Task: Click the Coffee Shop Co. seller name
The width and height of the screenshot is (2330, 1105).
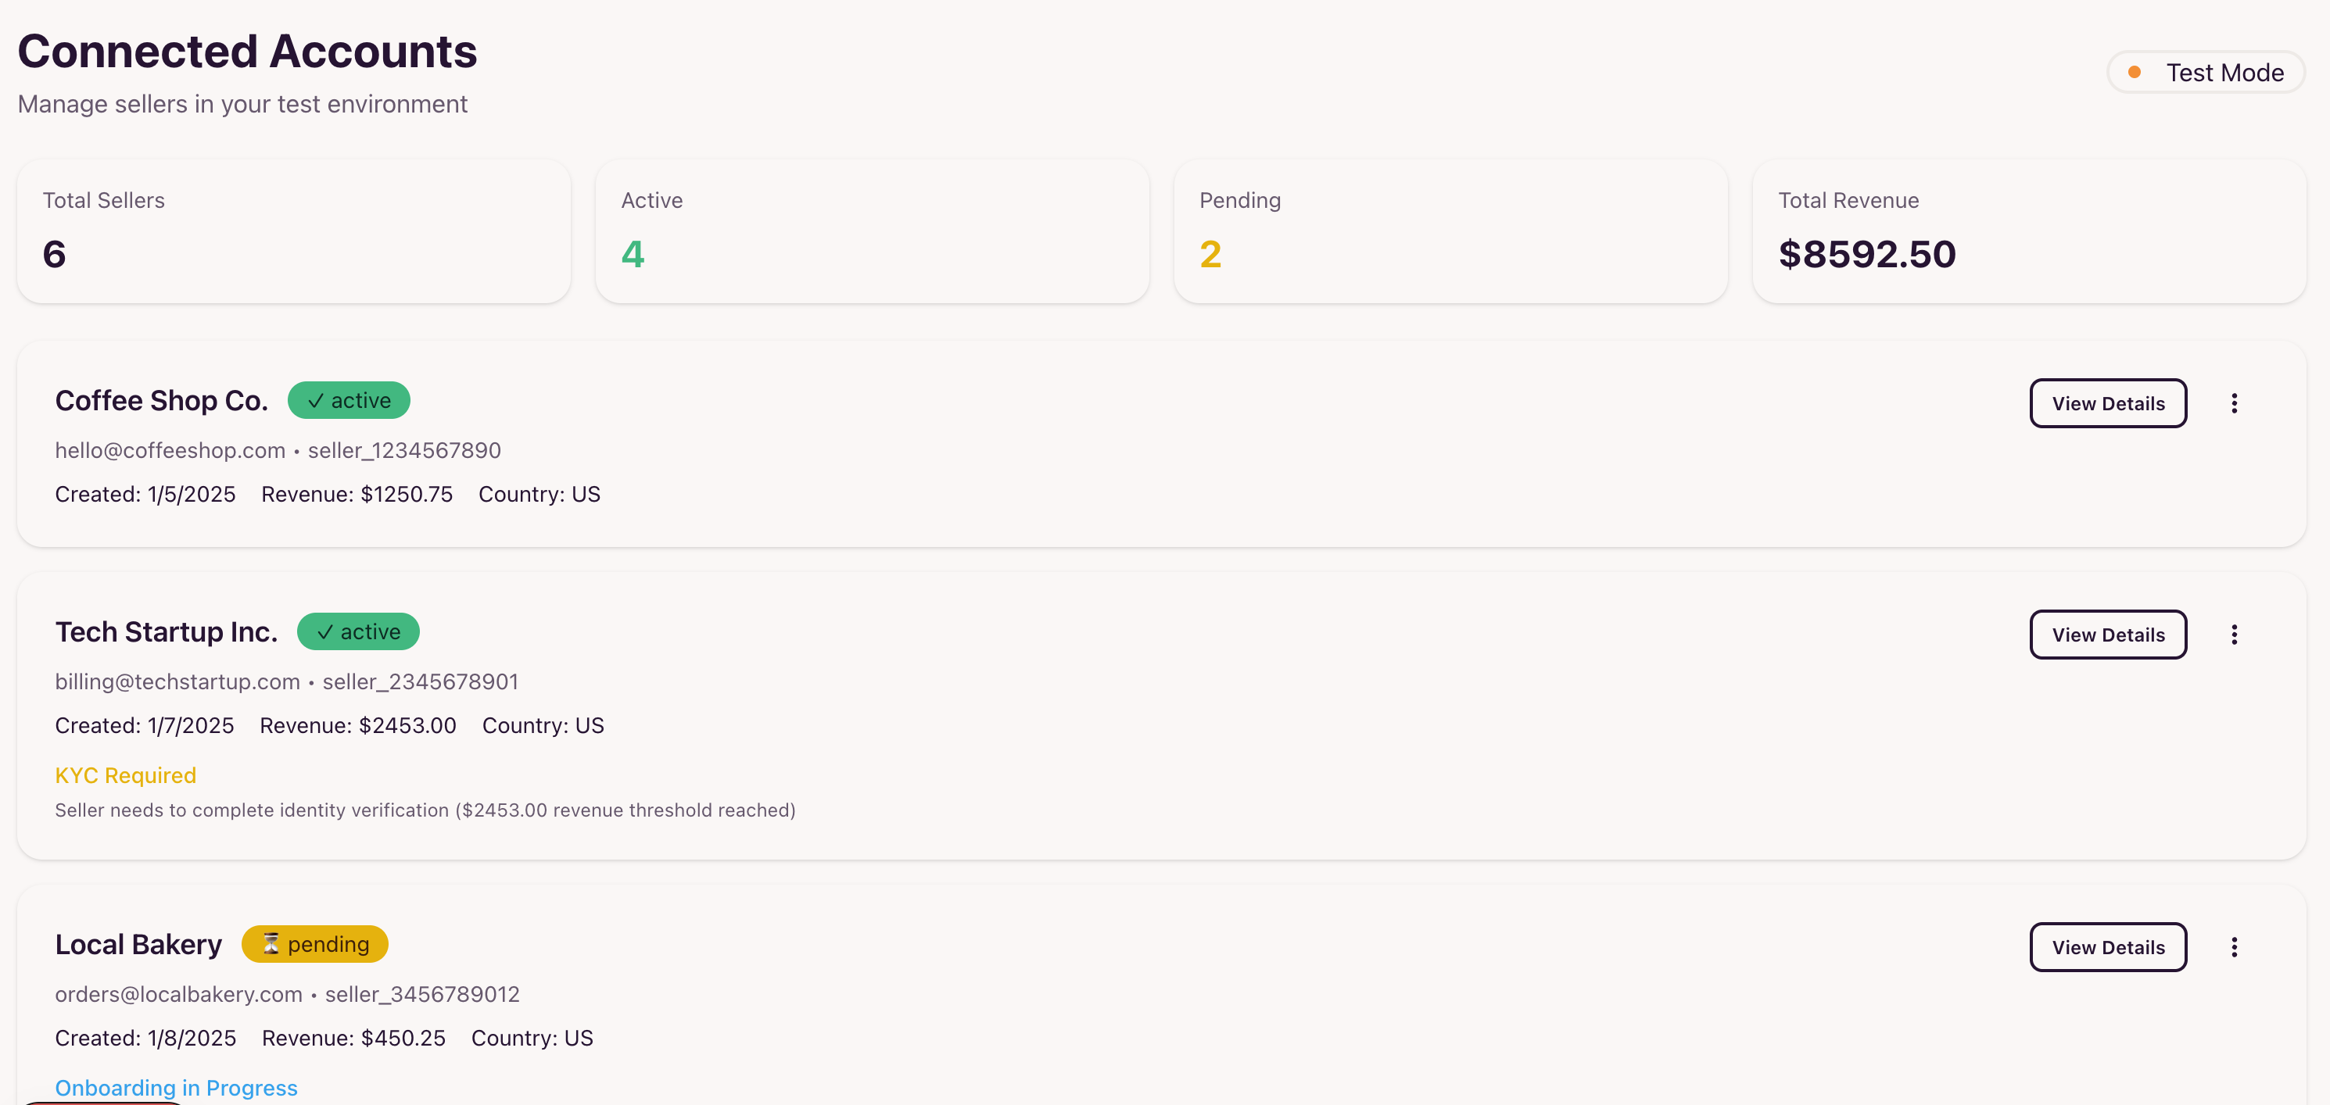Action: click(x=161, y=401)
